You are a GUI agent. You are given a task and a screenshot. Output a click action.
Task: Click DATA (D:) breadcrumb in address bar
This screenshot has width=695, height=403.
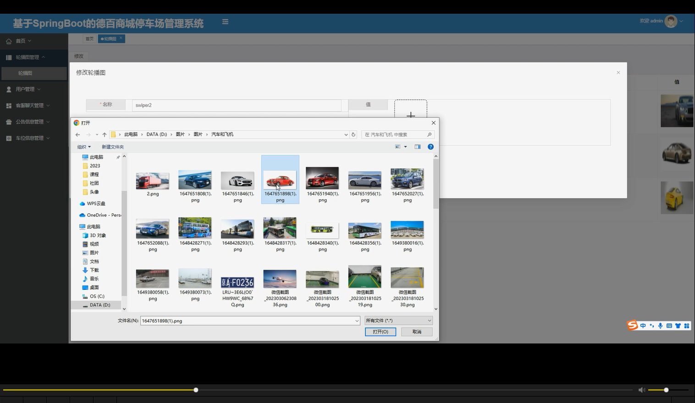(x=157, y=135)
